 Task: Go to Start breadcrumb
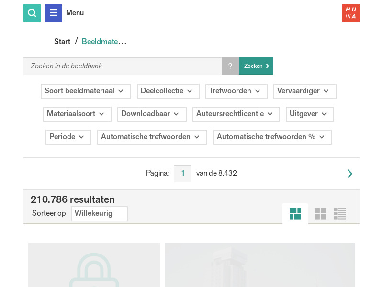pyautogui.click(x=62, y=42)
